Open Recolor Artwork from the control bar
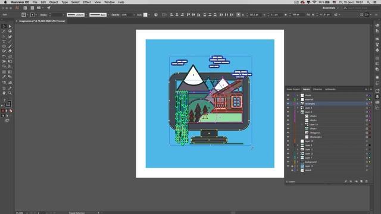381x214 pixels. (156, 15)
